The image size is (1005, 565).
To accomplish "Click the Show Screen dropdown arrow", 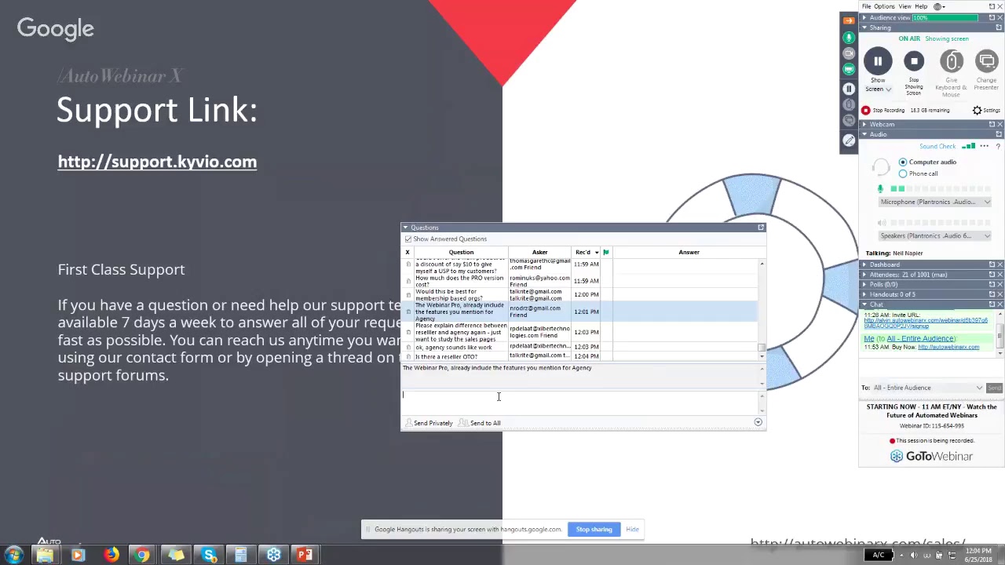I will pyautogui.click(x=888, y=89).
